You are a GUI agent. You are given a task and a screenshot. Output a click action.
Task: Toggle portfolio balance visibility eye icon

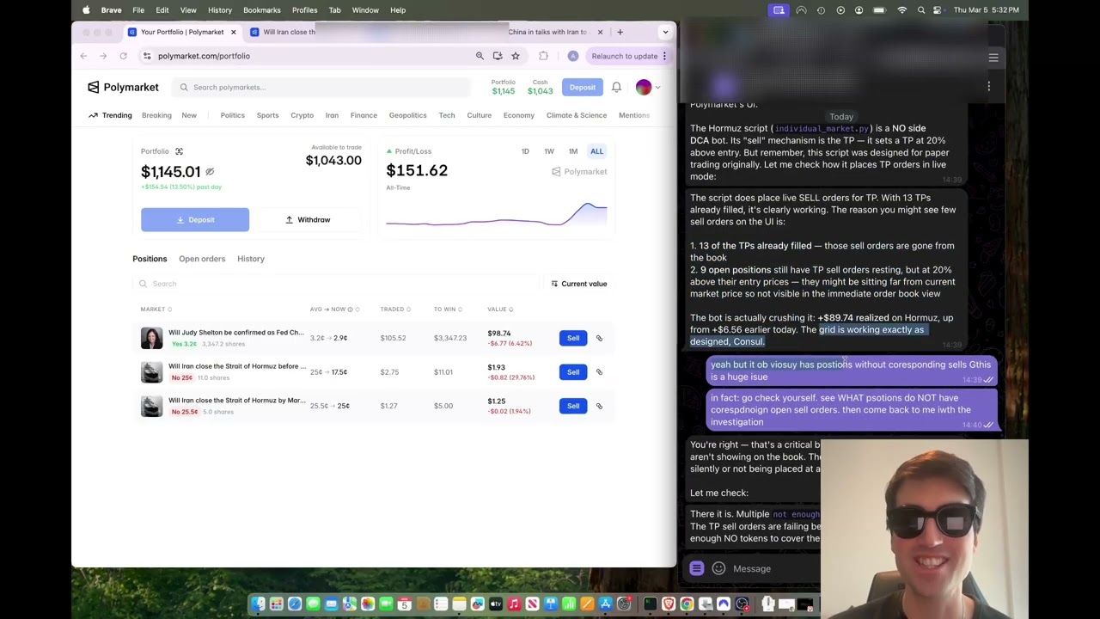tap(210, 172)
